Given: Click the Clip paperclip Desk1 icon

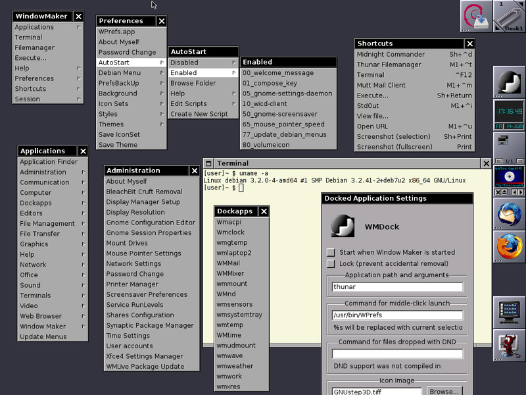Looking at the screenshot, I should (509, 16).
